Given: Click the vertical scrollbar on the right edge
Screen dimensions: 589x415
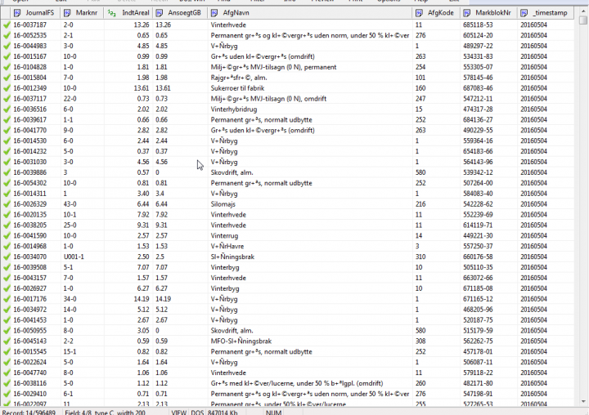Looking at the screenshot, I should [583, 204].
